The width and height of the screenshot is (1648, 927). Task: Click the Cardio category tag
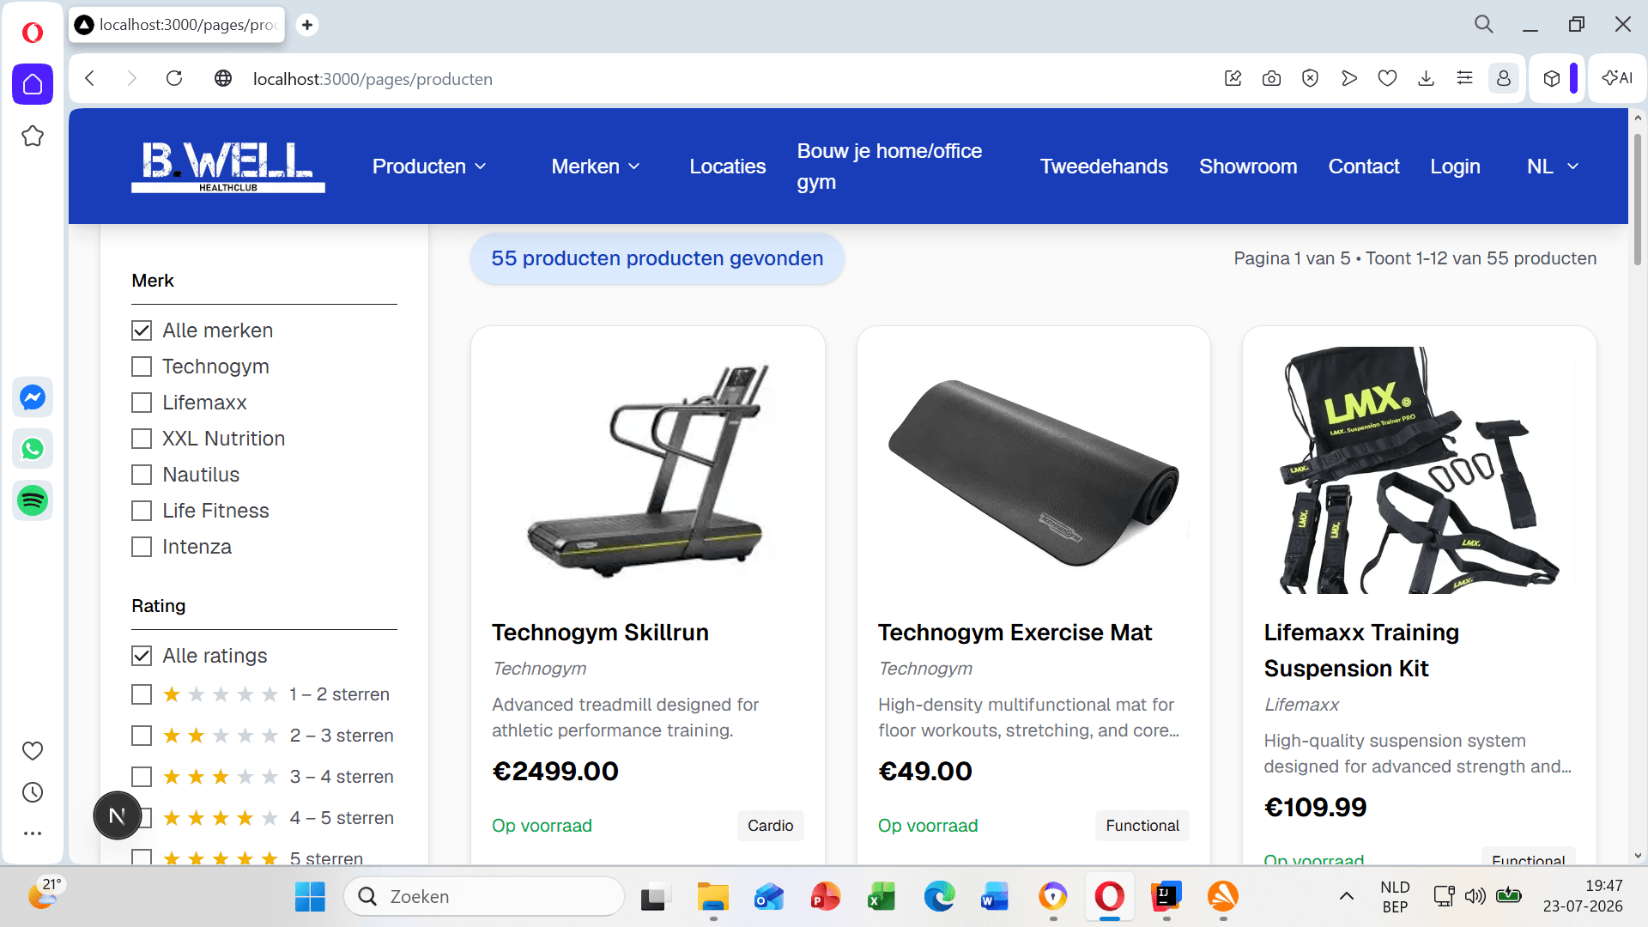click(x=770, y=826)
